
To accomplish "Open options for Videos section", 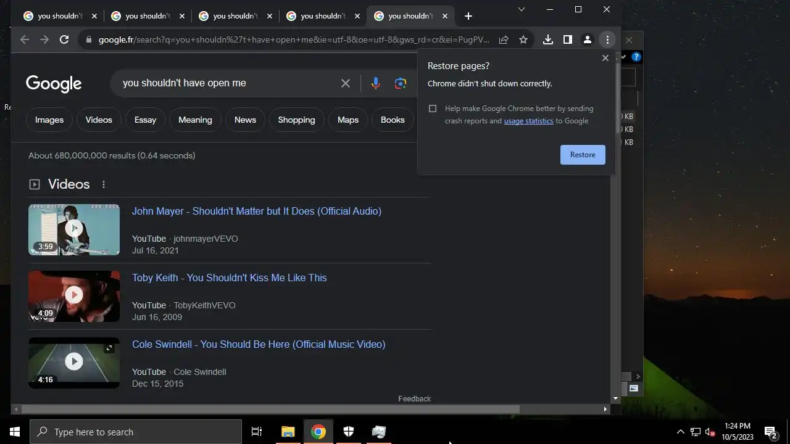I will pyautogui.click(x=104, y=184).
